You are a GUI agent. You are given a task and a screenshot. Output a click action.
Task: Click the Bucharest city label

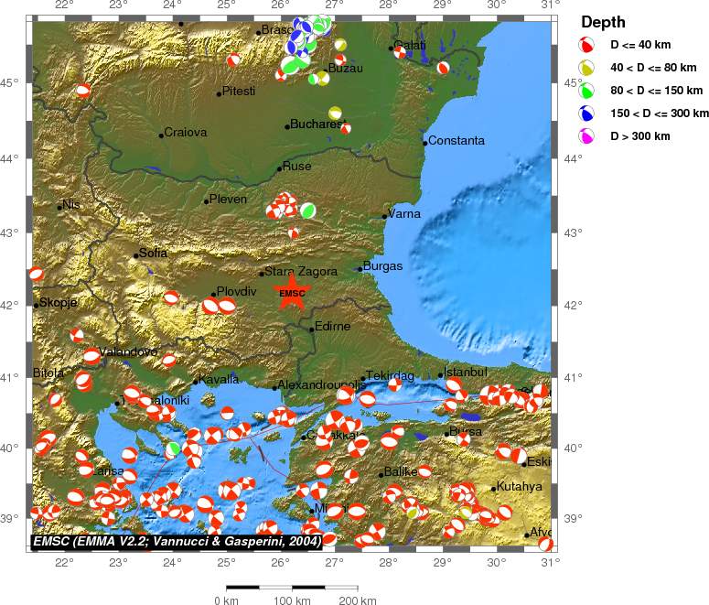tap(317, 124)
